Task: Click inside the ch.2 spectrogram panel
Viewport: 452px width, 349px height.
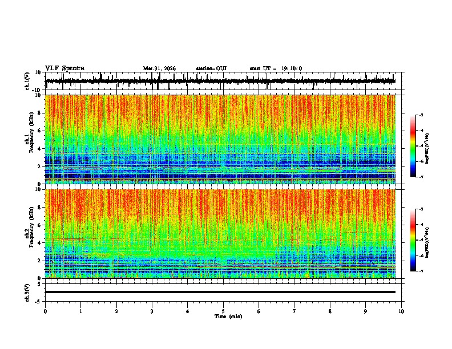Action: click(x=220, y=234)
